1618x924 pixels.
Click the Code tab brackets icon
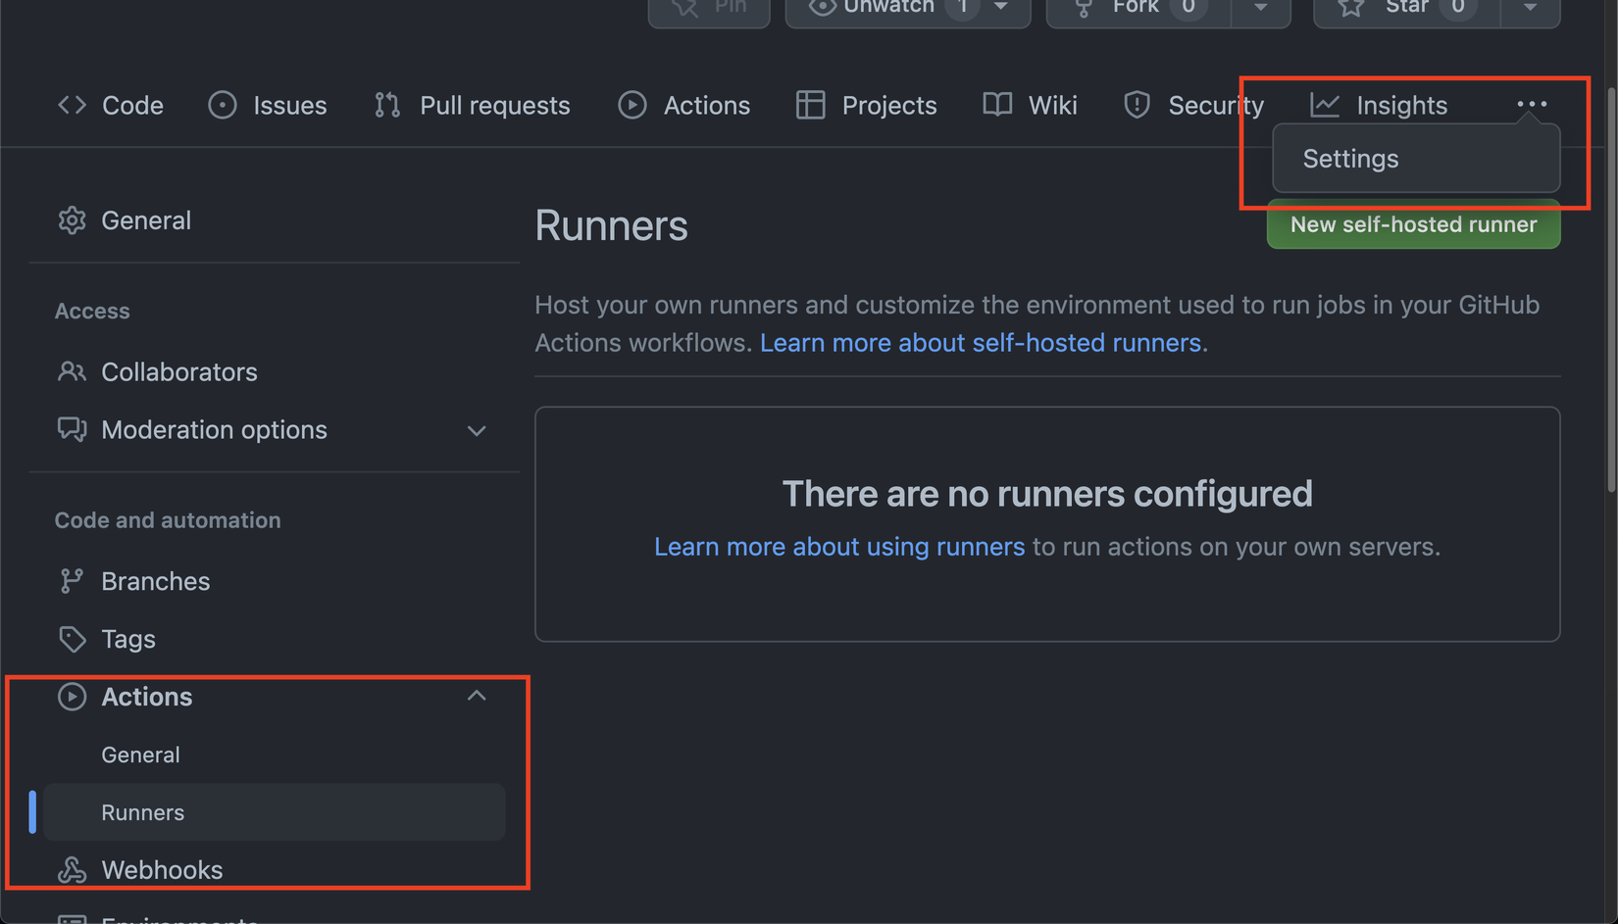[72, 105]
